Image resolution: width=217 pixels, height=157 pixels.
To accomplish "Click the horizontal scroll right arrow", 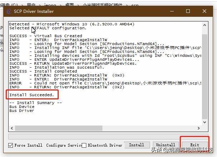I will (x=199, y=128).
